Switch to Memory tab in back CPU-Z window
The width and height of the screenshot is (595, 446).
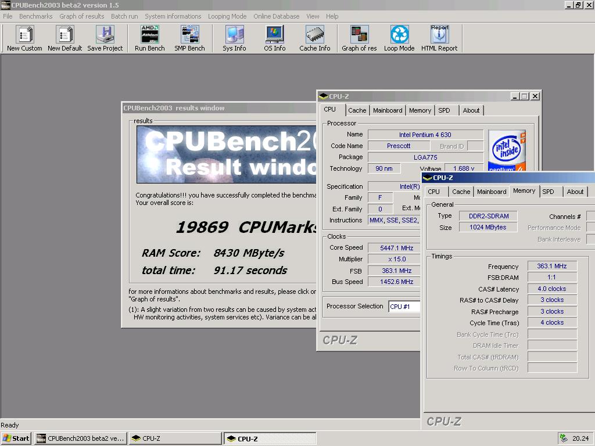point(420,110)
